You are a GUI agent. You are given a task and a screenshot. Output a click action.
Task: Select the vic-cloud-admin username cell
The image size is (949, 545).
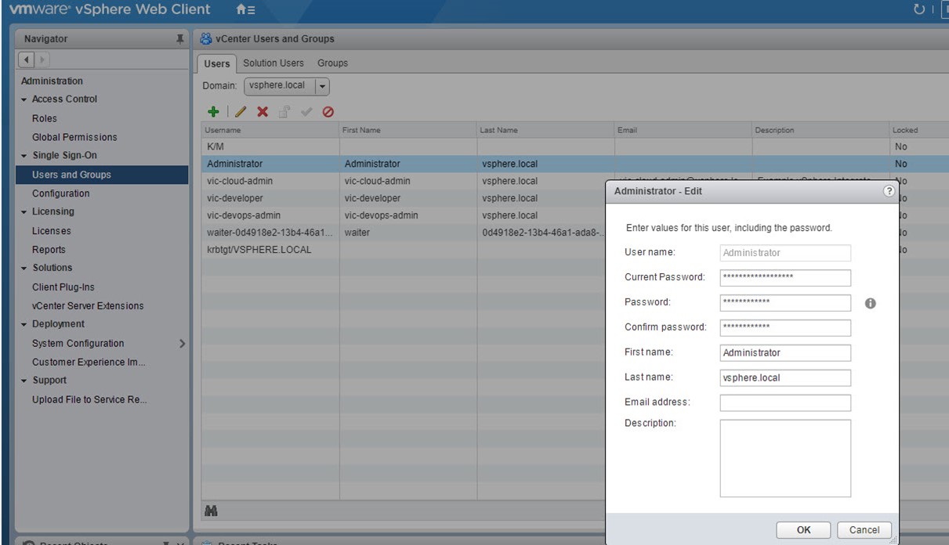click(270, 181)
